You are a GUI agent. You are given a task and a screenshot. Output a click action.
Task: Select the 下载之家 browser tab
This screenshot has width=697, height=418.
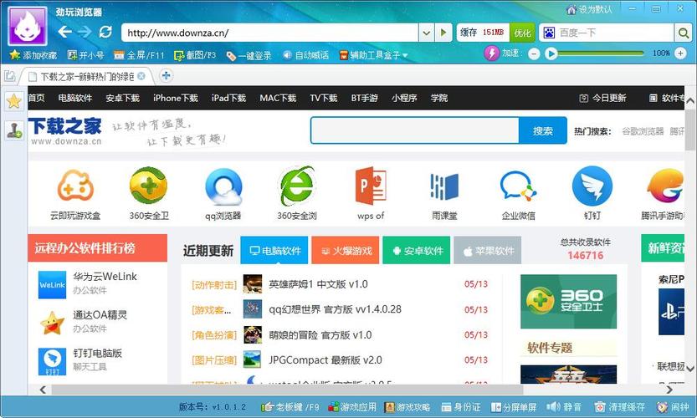87,76
